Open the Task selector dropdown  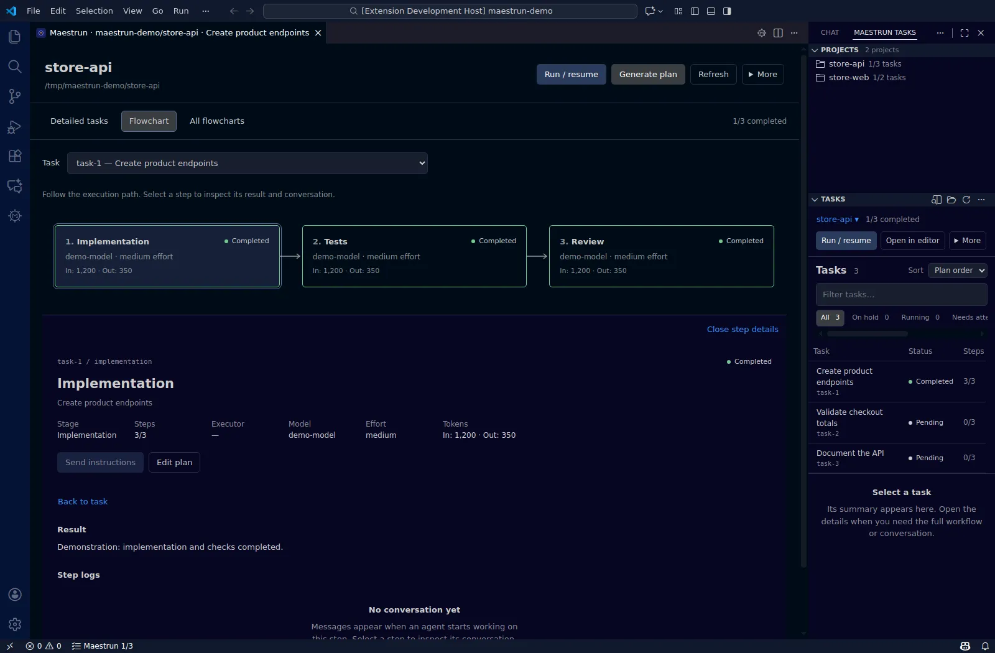click(x=248, y=164)
